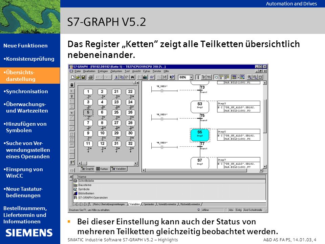The width and height of the screenshot is (325, 244).
Task: Click the Copy toolbar icon
Action: click(122, 77)
